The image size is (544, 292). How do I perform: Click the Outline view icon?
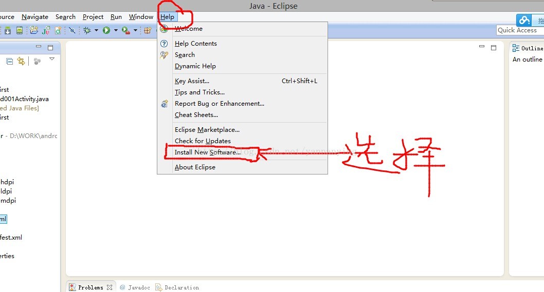tap(516, 48)
